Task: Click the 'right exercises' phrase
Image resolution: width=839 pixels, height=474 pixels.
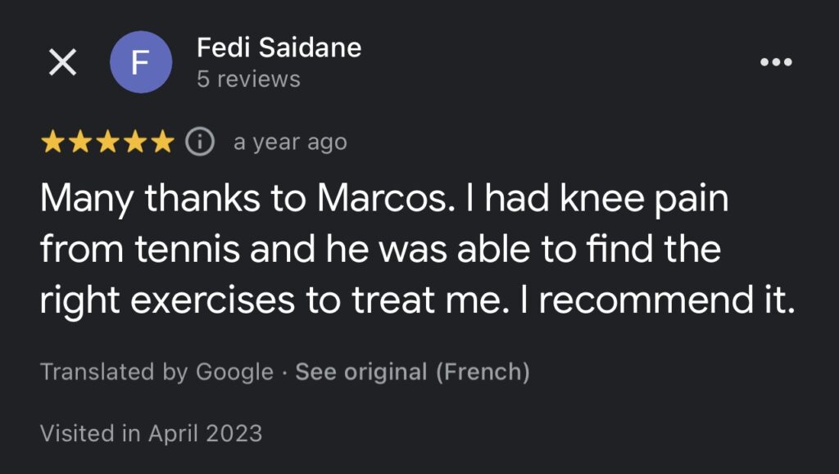Action: (167, 300)
